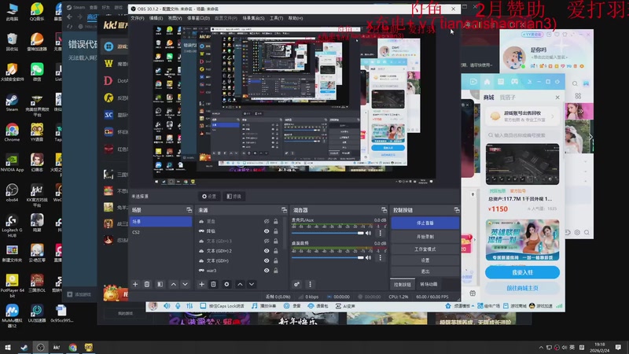Open source properties gear in the 来源 panel toolbar
This screenshot has width=629, height=354.
coord(226,284)
